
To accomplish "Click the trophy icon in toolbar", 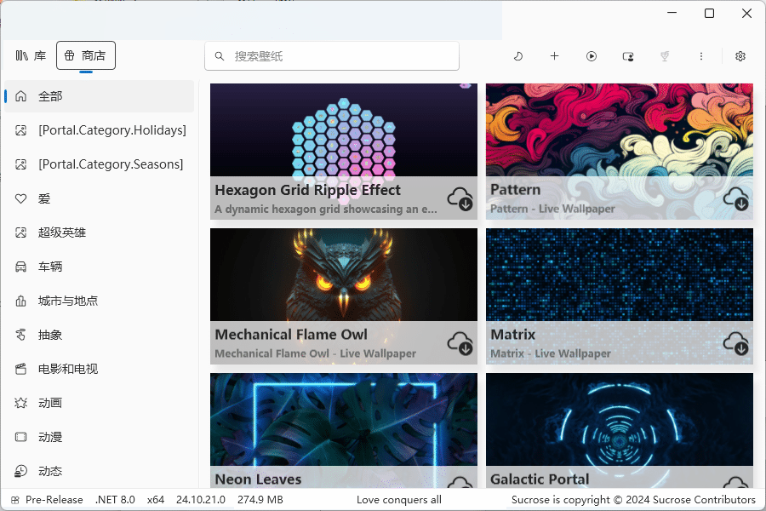I will pos(665,56).
